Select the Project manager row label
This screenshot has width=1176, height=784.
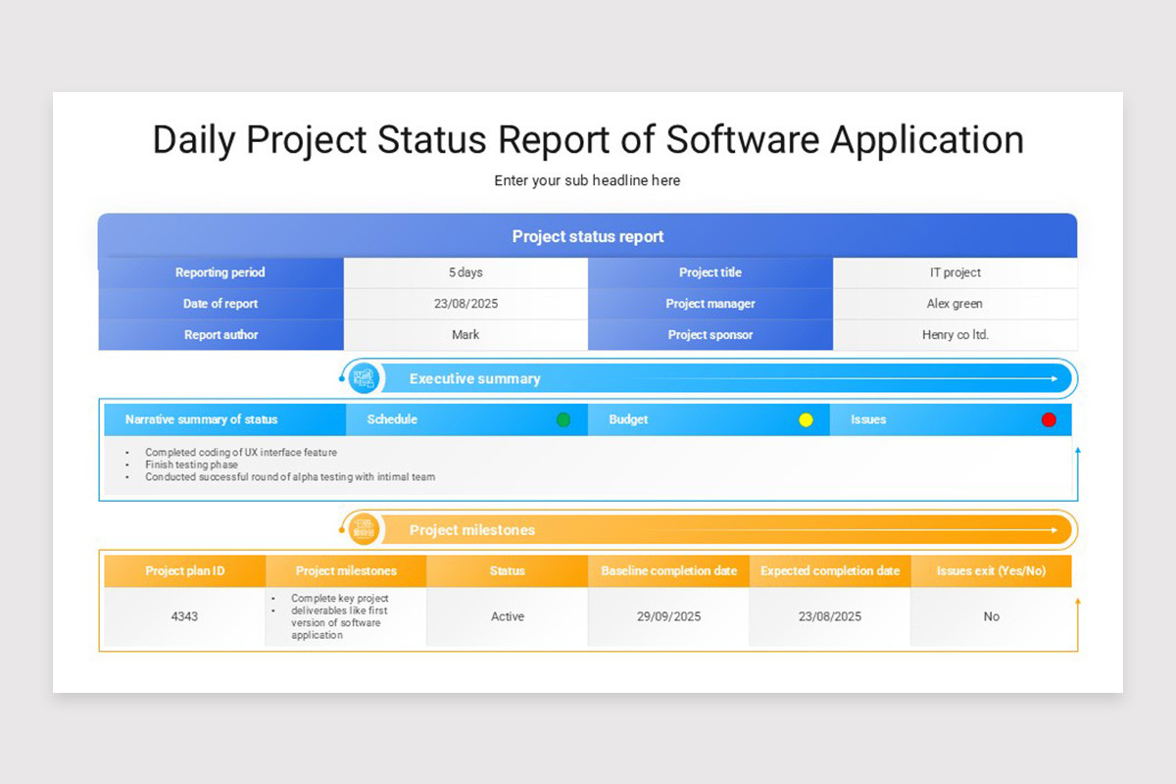pos(710,304)
